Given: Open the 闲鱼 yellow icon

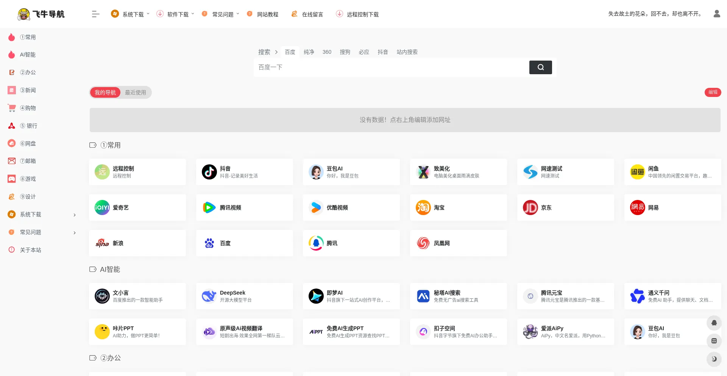Looking at the screenshot, I should tap(637, 172).
